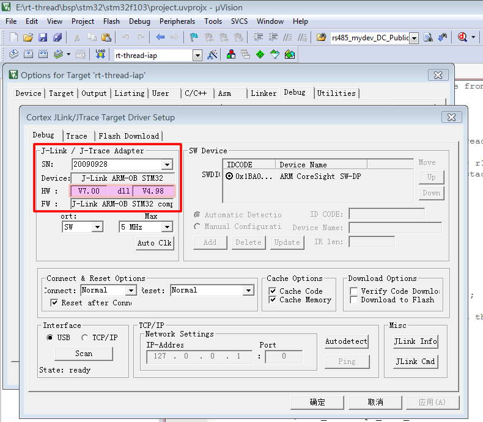Switch to the Flash Download tab
Viewport: 483px width, 422px height.
click(x=128, y=136)
